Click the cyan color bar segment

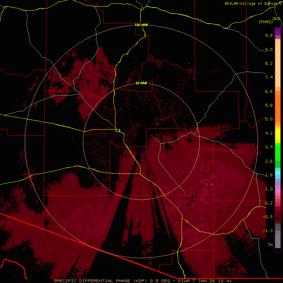278,173
